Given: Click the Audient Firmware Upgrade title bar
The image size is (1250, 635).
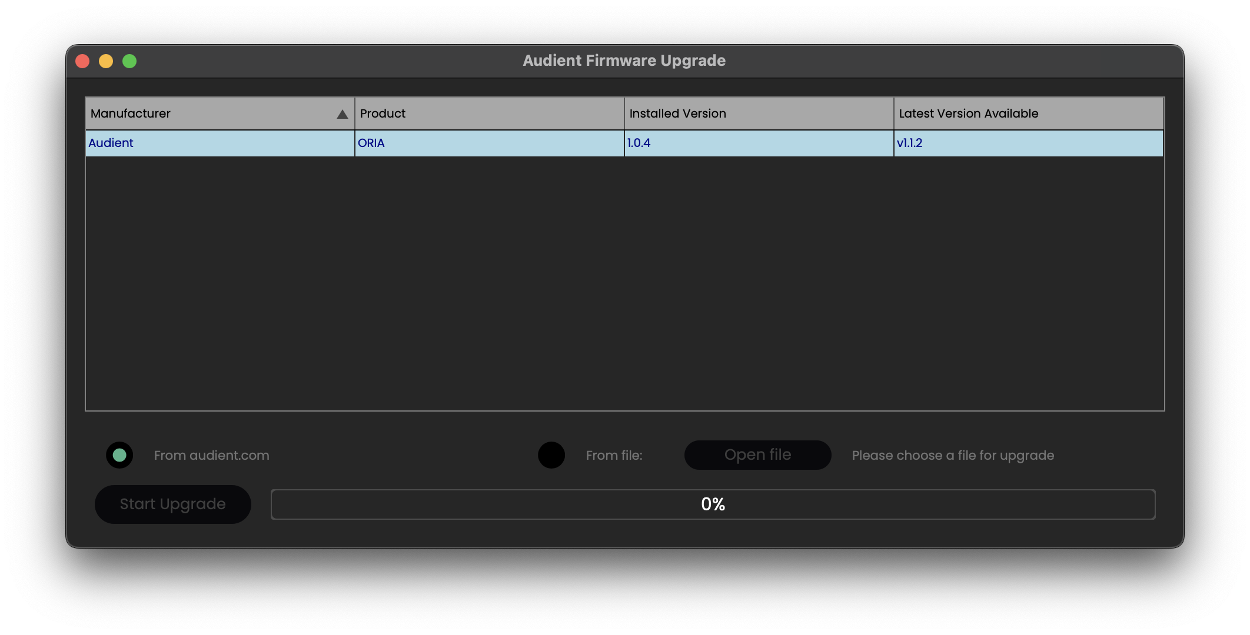Looking at the screenshot, I should (624, 60).
